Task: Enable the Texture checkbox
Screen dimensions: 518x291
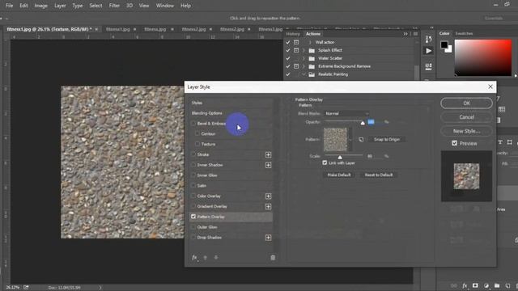Action: tap(197, 144)
